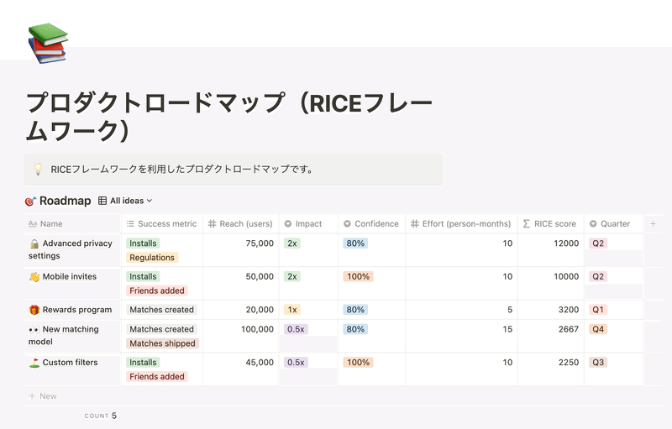
Task: Click Q2 quarter tag in Mobile invites row
Action: [598, 276]
